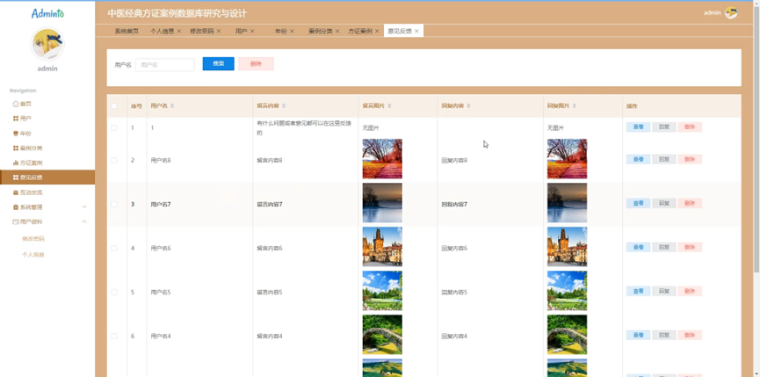760x377 pixels.
Task: Sort by 留言内容 column using sort arrows
Action: [284, 105]
